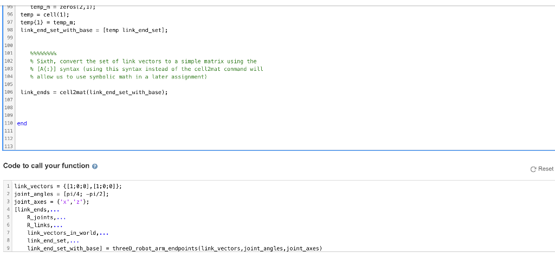The image size is (555, 259).
Task: Click the line 'R_joints,...'
Action: (x=47, y=217)
